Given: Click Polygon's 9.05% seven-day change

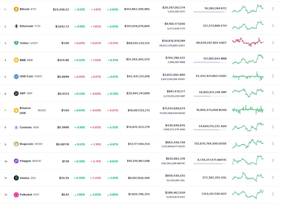Looking at the screenshot, I should (x=113, y=161).
